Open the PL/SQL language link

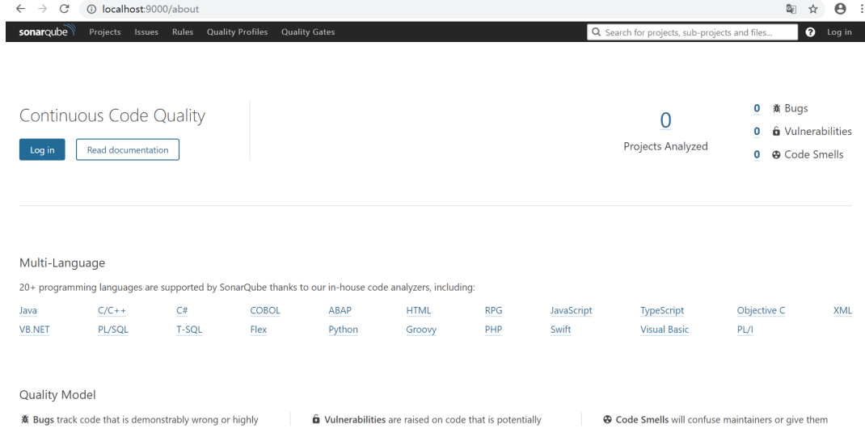113,330
